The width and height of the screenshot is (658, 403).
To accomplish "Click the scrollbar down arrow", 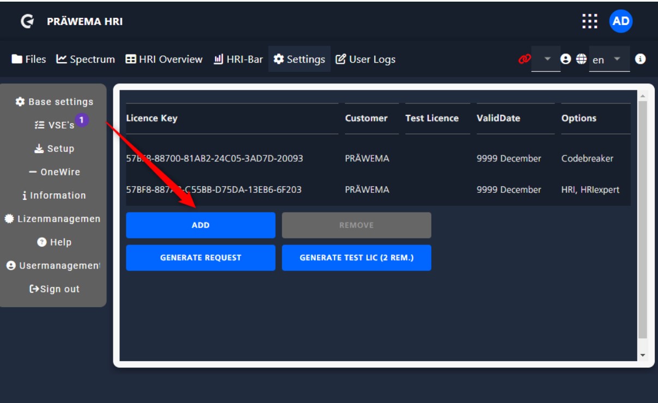I will [x=642, y=355].
